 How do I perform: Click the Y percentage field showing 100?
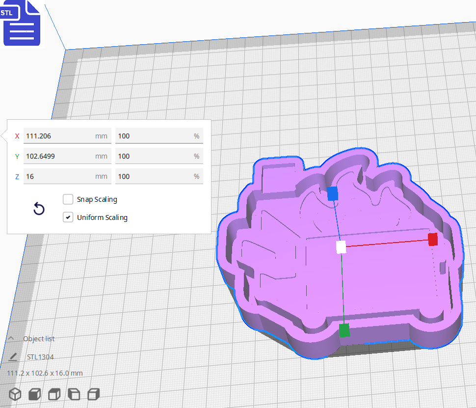[159, 156]
